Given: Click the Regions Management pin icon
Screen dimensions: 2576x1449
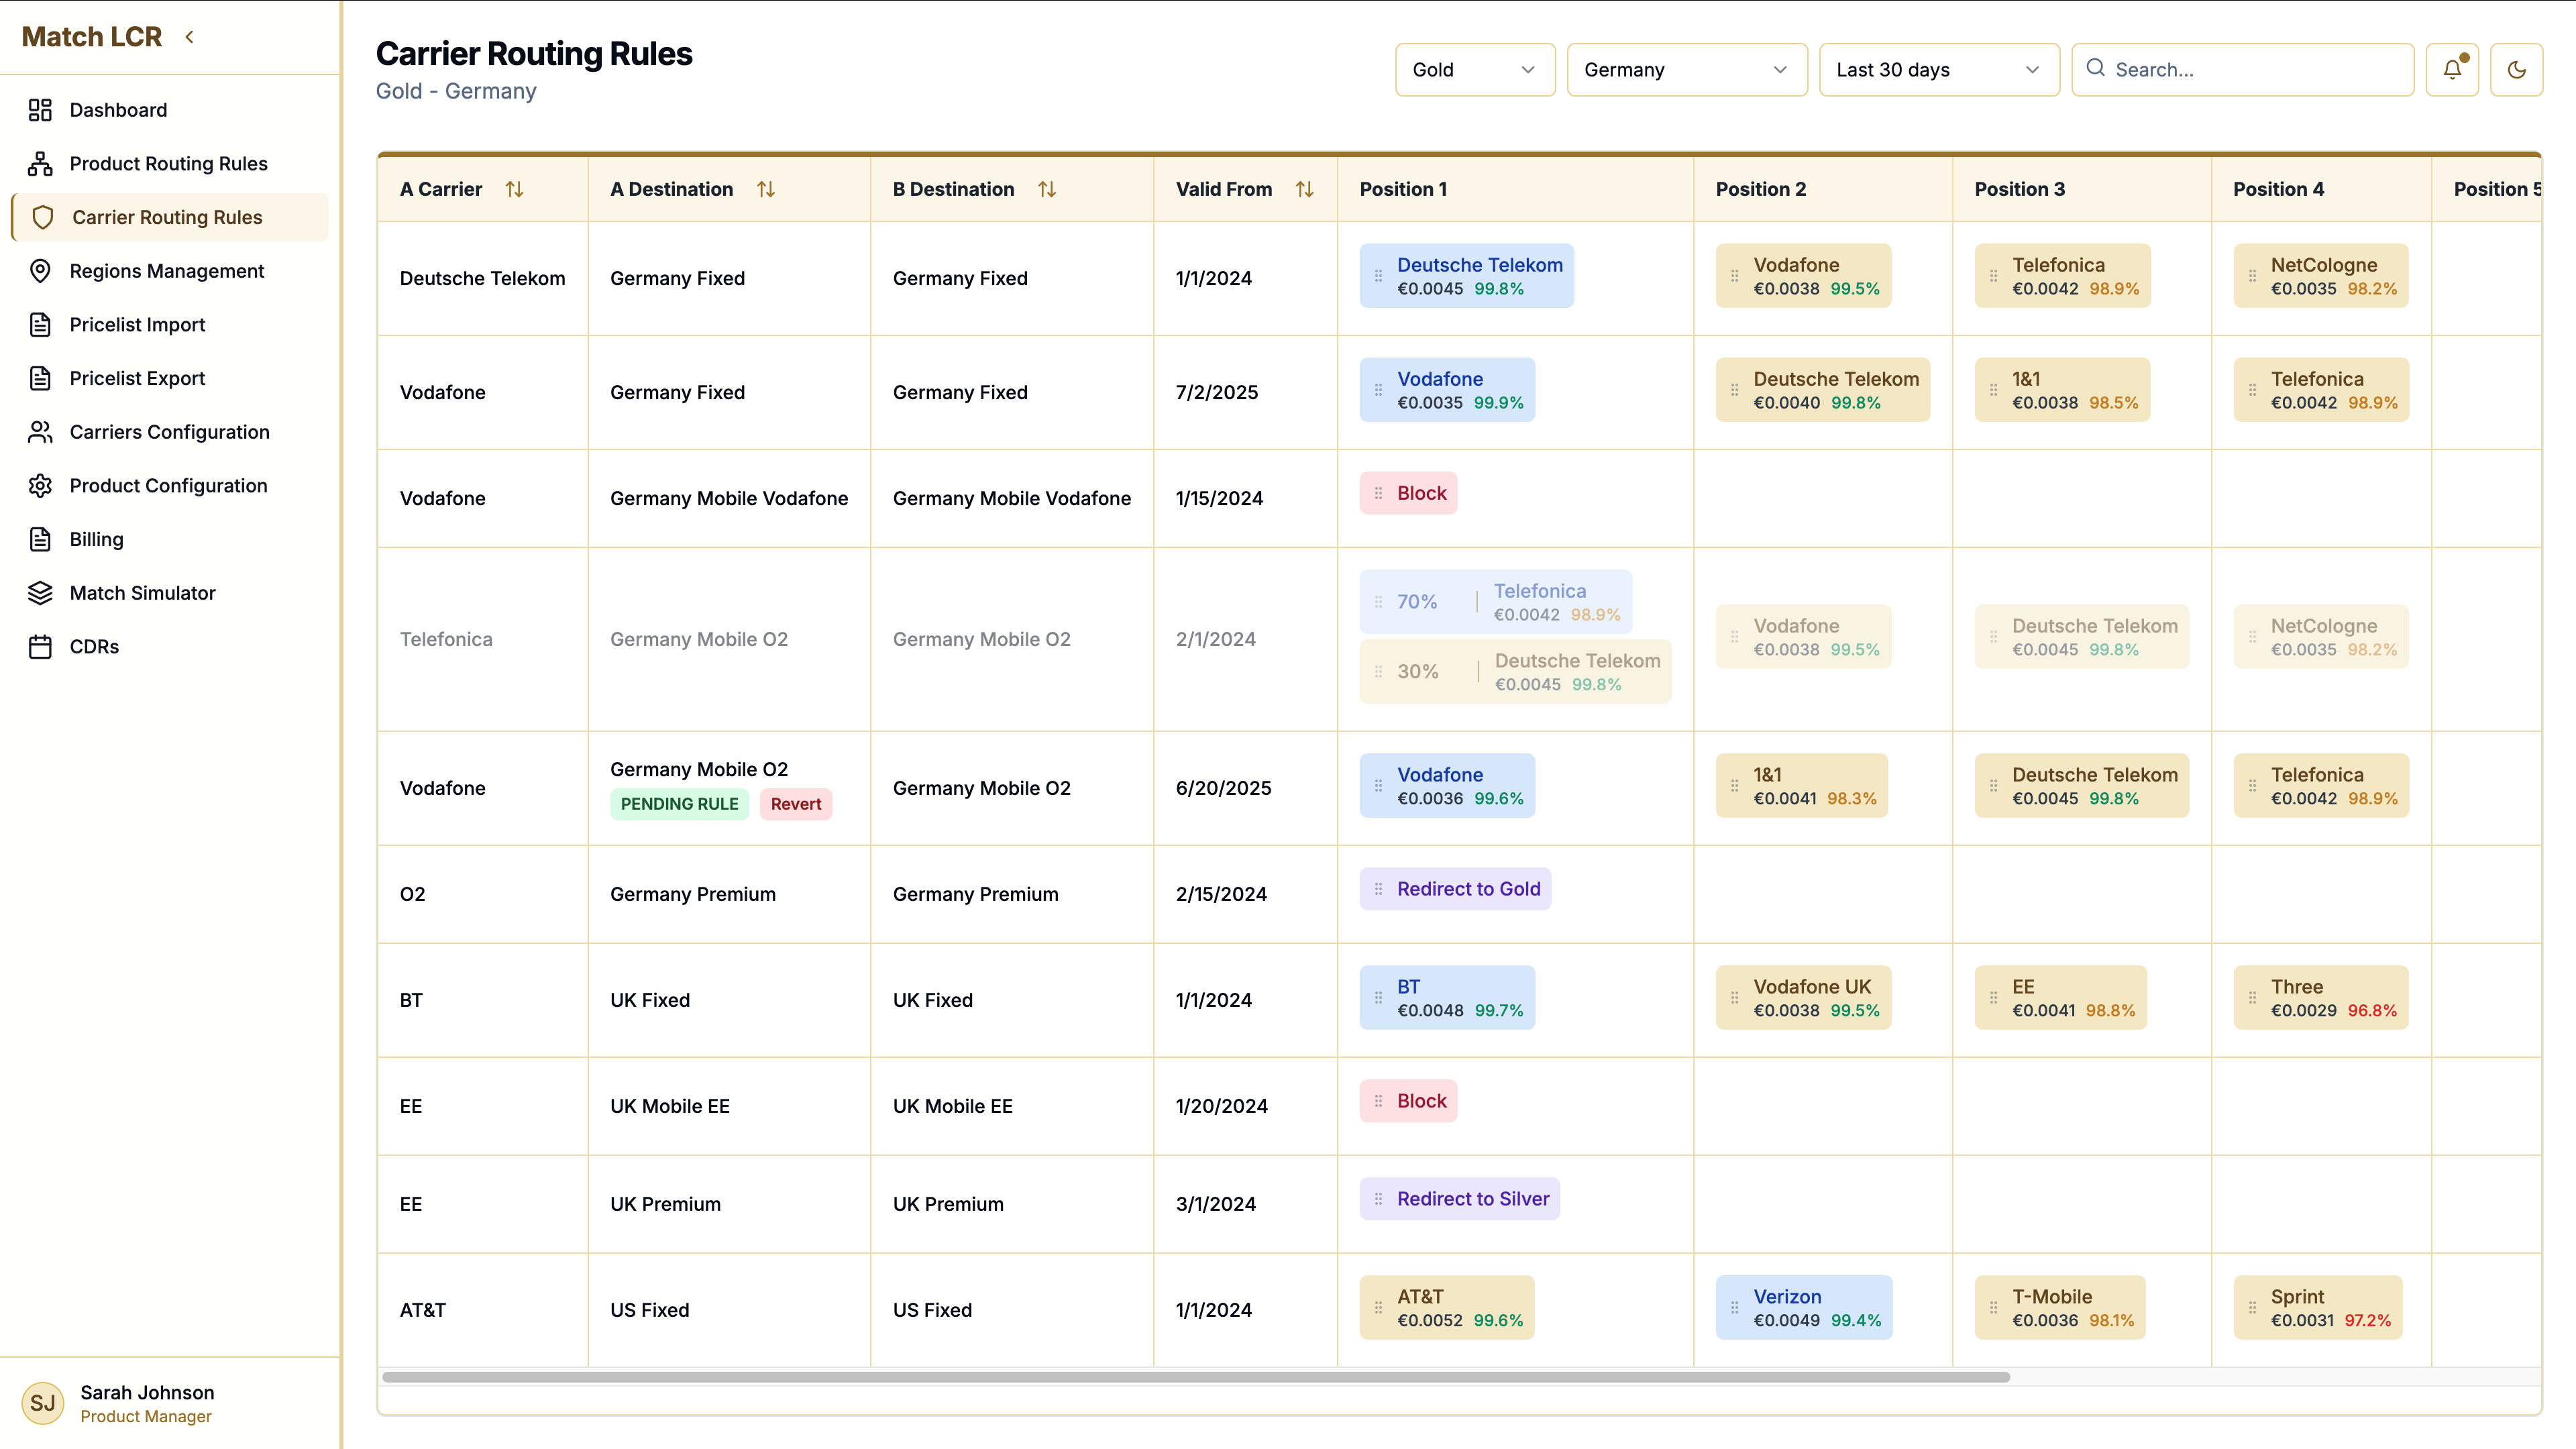Looking at the screenshot, I should [x=40, y=271].
